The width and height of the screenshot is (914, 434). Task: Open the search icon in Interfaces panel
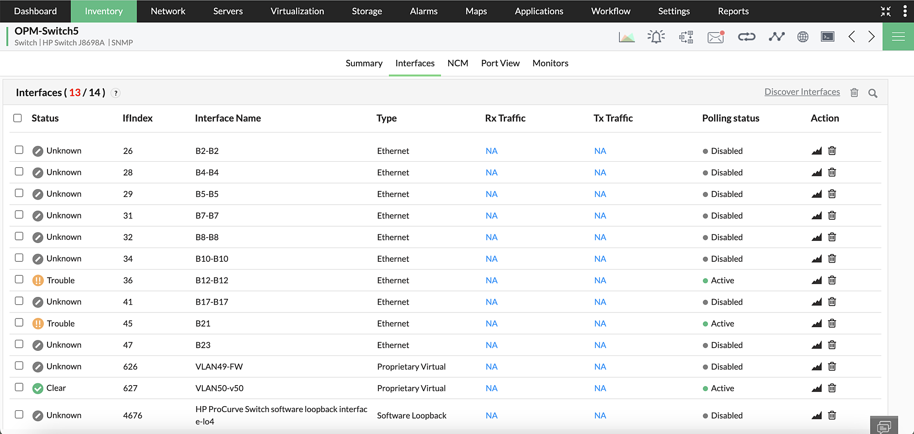click(873, 92)
